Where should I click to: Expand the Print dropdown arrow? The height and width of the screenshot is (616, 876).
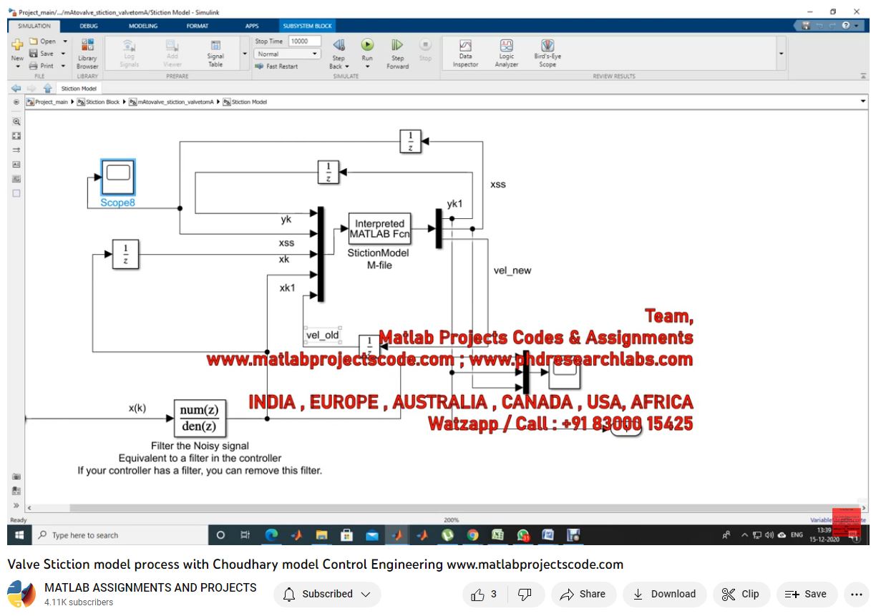(x=63, y=66)
